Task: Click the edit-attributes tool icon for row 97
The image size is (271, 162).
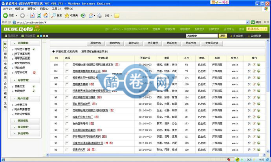Action: 249,97
